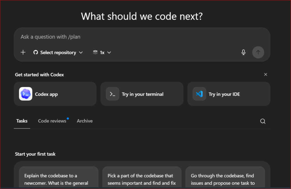Click the VS Code IDE icon
Image resolution: width=291 pixels, height=189 pixels.
199,94
